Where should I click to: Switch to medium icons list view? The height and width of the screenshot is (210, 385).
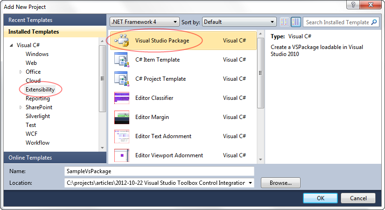pos(296,22)
